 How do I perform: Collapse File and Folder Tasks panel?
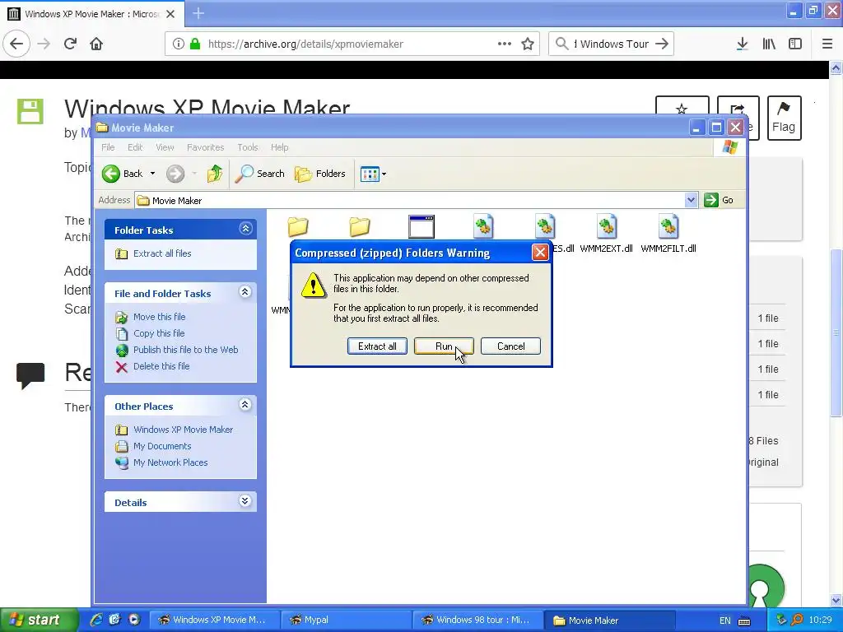point(245,292)
